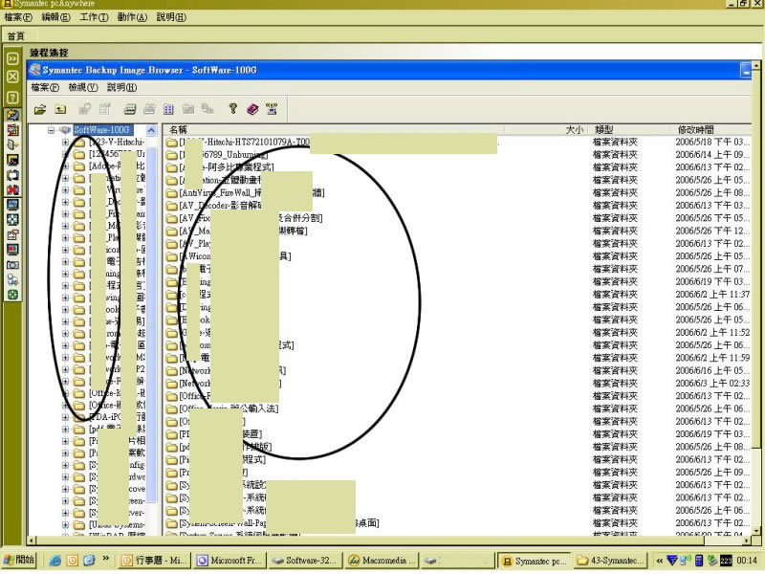
Task: Click the question-mark help icon in Image Browser toolbar
Action: pos(232,109)
